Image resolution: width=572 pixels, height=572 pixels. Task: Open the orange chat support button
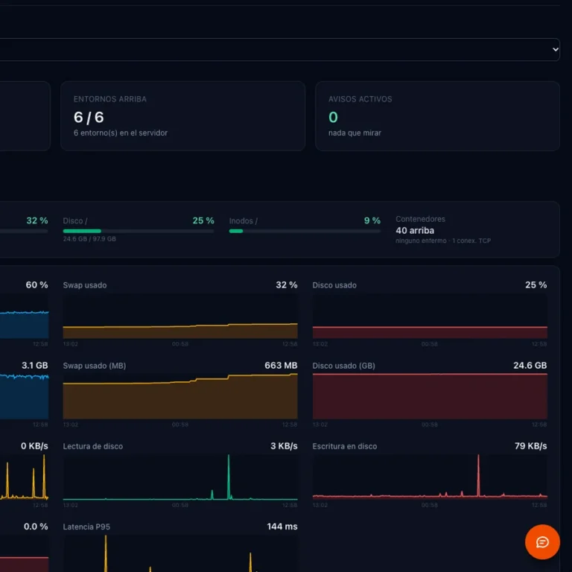542,541
